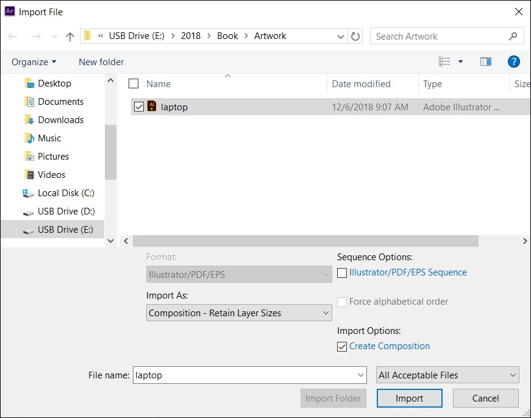Expand the hidden path chevron in breadcrumb
The height and width of the screenshot is (418, 531).
tap(100, 35)
